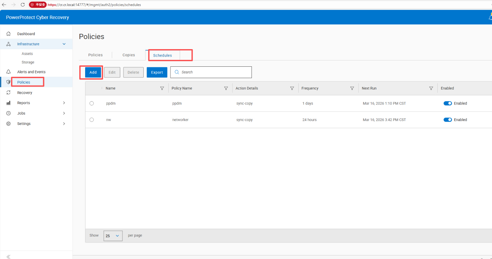This screenshot has width=492, height=259.
Task: Click the Dashboard home icon
Action: tap(8, 34)
